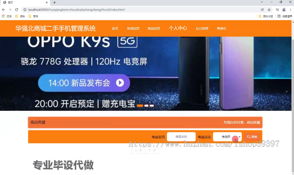Click the apps grid icon in the bookmarks bar
Screen dimensions: 294x175
point(3,16)
